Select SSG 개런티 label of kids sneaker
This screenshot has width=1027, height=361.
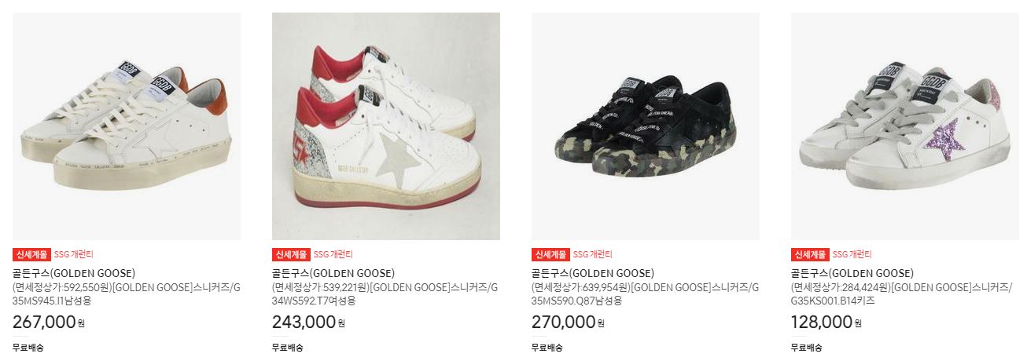852,254
